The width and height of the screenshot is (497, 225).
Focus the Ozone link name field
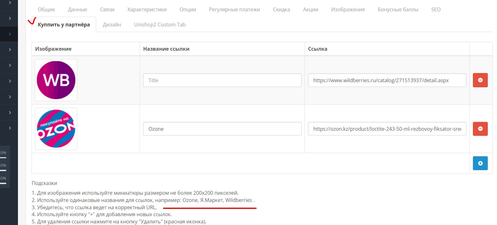222,129
